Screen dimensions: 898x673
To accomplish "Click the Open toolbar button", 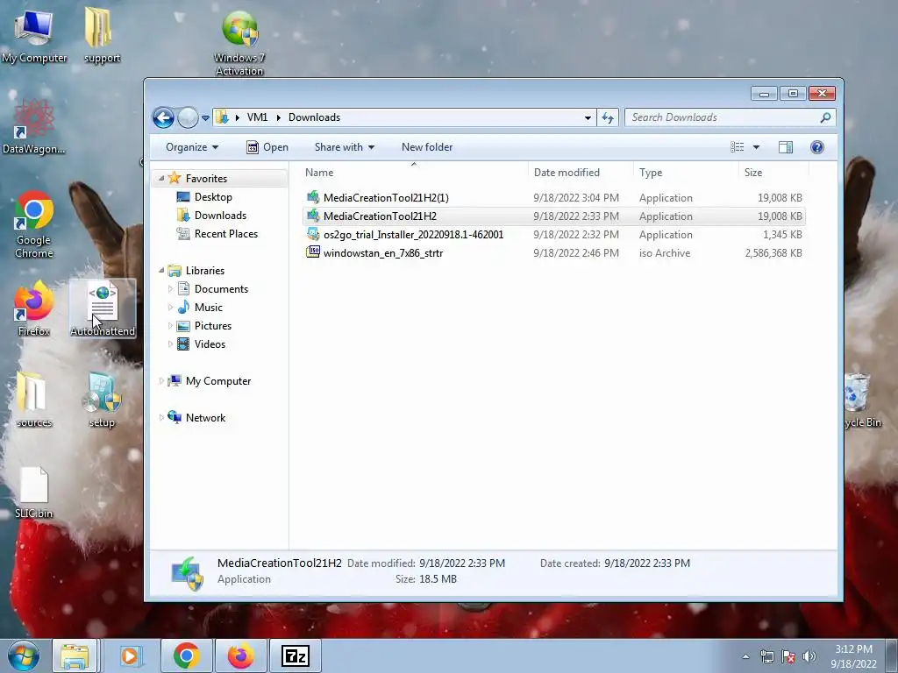I will click(x=267, y=147).
